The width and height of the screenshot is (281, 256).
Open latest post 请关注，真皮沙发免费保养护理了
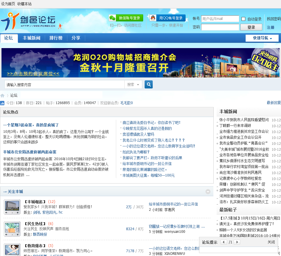tap(246, 224)
